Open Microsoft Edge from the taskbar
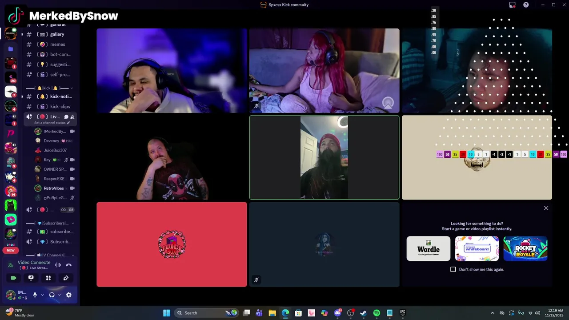Image resolution: width=569 pixels, height=320 pixels. 285,313
